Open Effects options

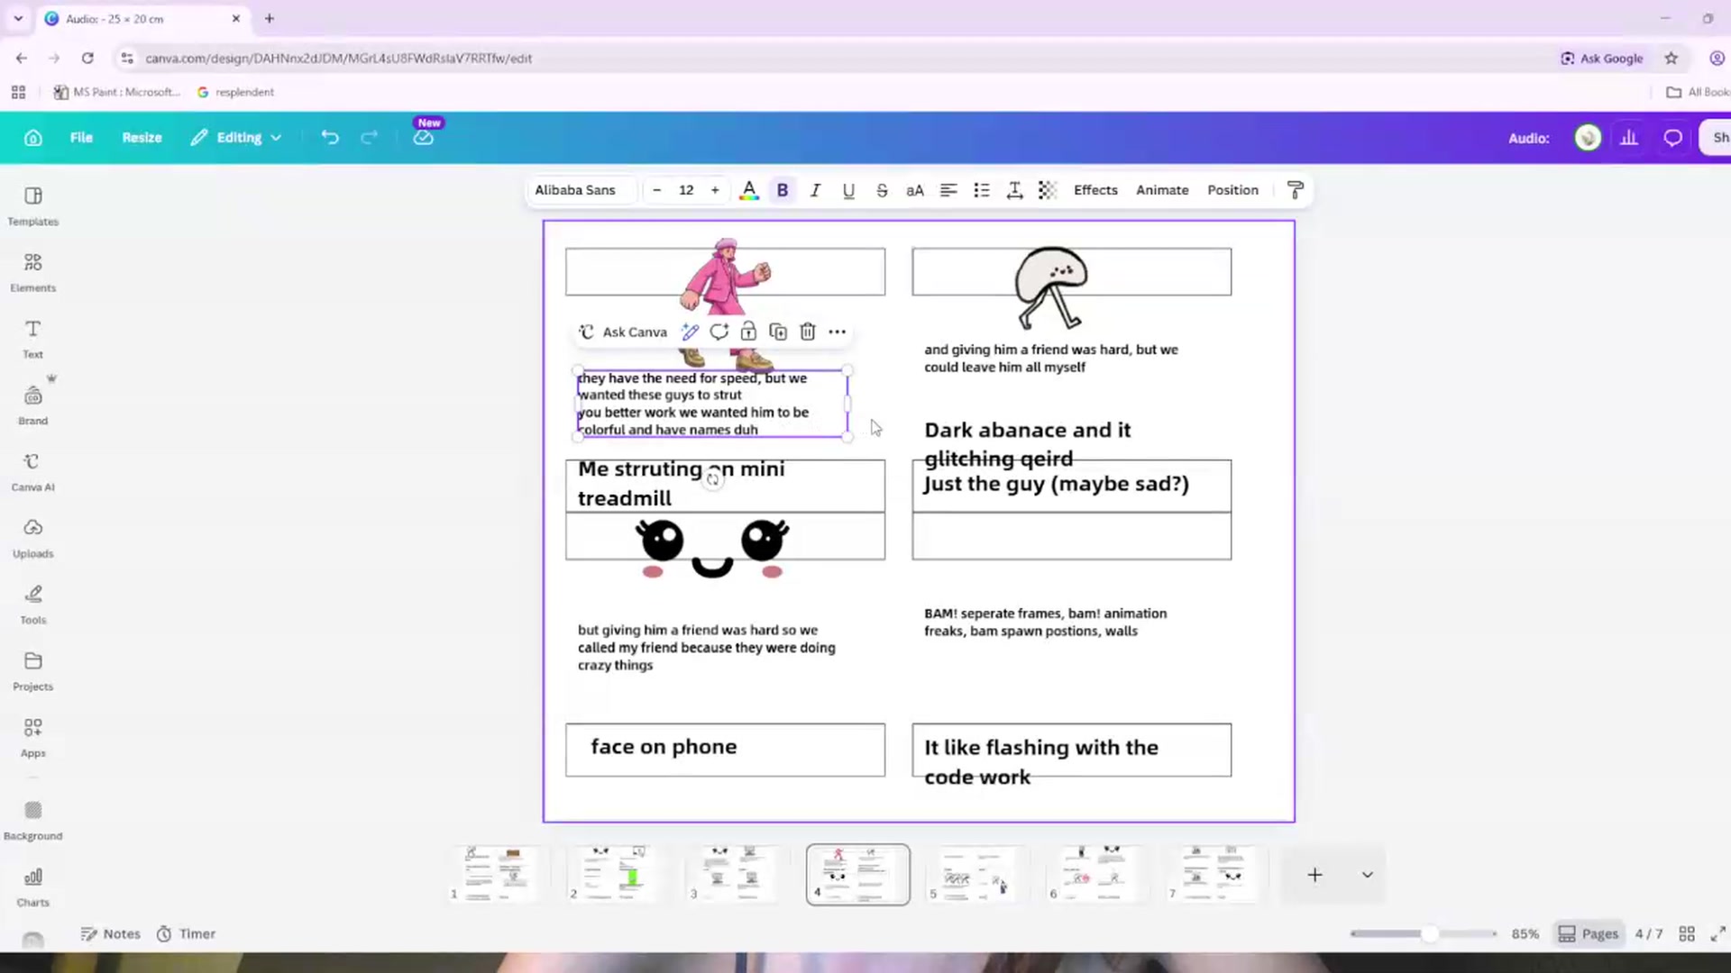[x=1095, y=190]
